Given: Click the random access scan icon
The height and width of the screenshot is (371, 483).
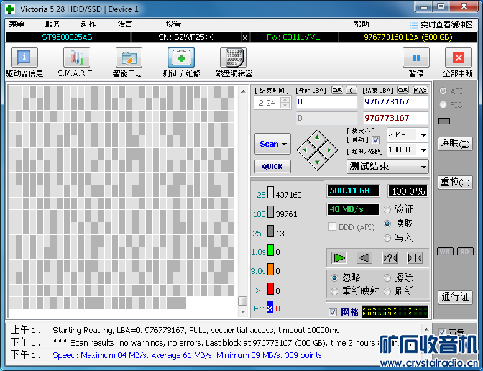Looking at the screenshot, I should [390, 258].
